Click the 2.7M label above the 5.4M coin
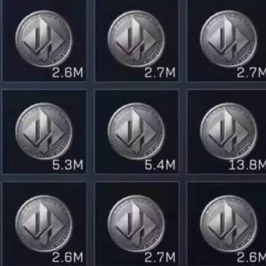The width and height of the screenshot is (266, 266). (160, 72)
